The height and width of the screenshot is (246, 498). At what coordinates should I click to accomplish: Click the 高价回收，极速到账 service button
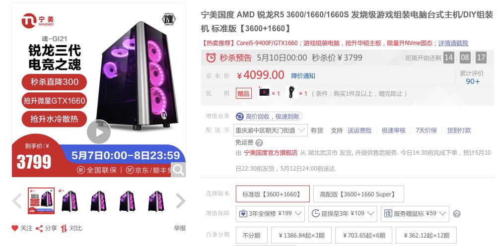pos(269,116)
